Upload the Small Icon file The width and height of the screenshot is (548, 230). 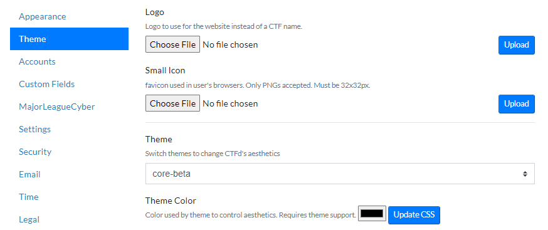[x=516, y=104]
